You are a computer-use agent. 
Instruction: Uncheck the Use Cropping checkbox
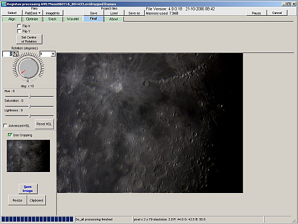(10, 135)
